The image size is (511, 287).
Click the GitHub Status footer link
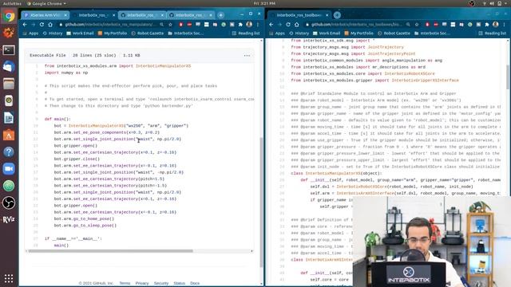[179, 284]
